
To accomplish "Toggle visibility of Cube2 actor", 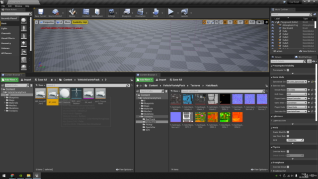I will click(x=273, y=34).
